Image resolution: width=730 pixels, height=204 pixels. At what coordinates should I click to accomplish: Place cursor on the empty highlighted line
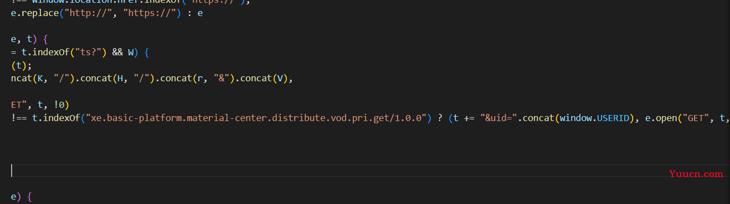(365, 170)
